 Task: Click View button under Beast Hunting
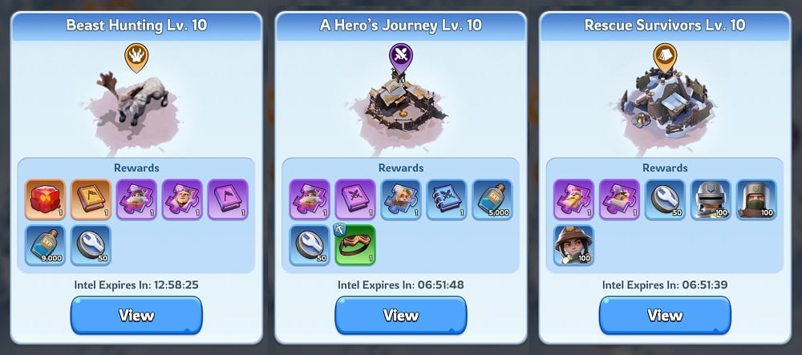[136, 315]
